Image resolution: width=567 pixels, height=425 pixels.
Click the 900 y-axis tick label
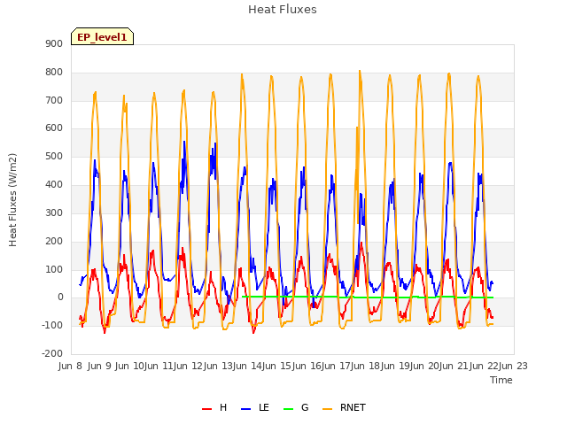point(54,44)
